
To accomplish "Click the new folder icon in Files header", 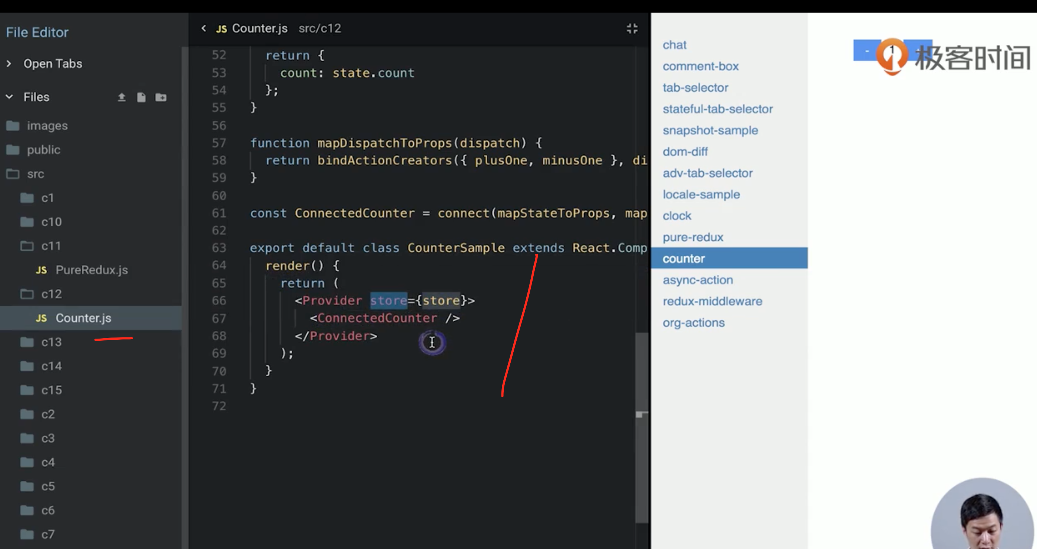I will click(161, 97).
